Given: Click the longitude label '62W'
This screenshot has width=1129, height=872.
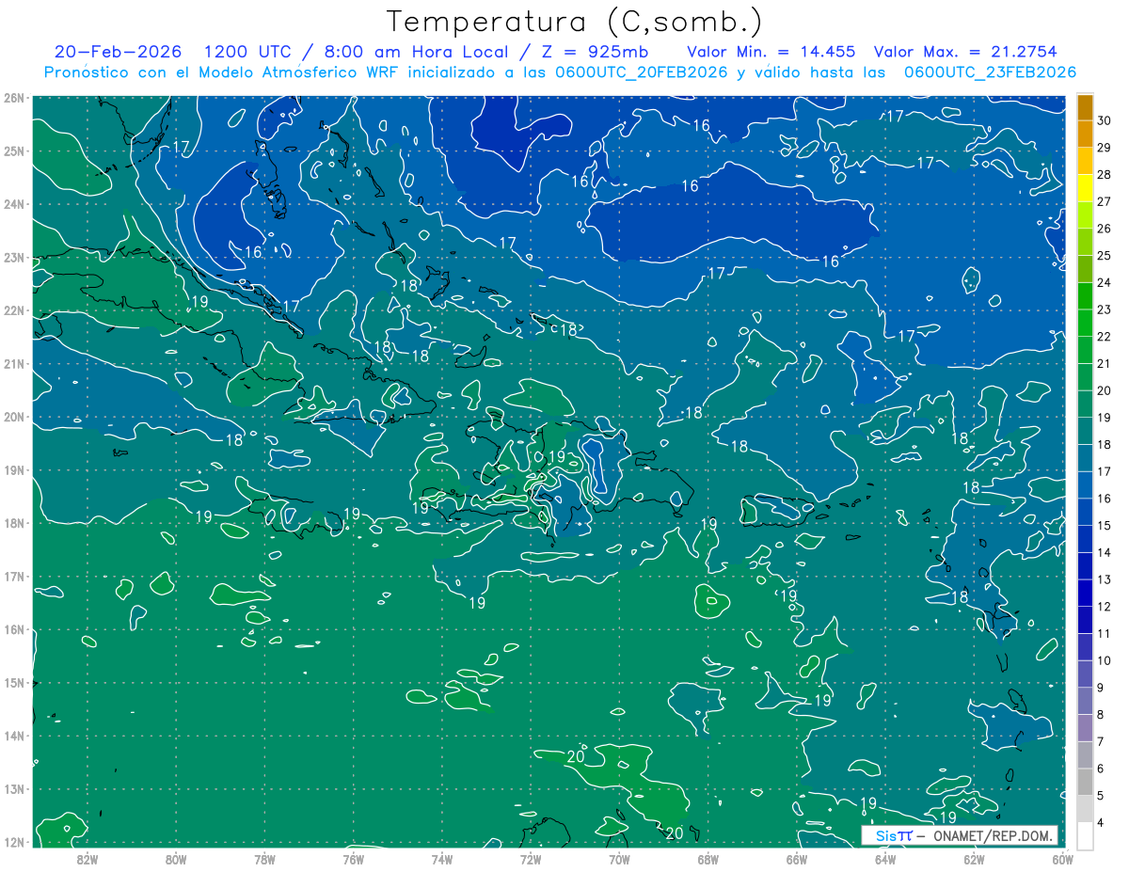Looking at the screenshot, I should pos(974,860).
